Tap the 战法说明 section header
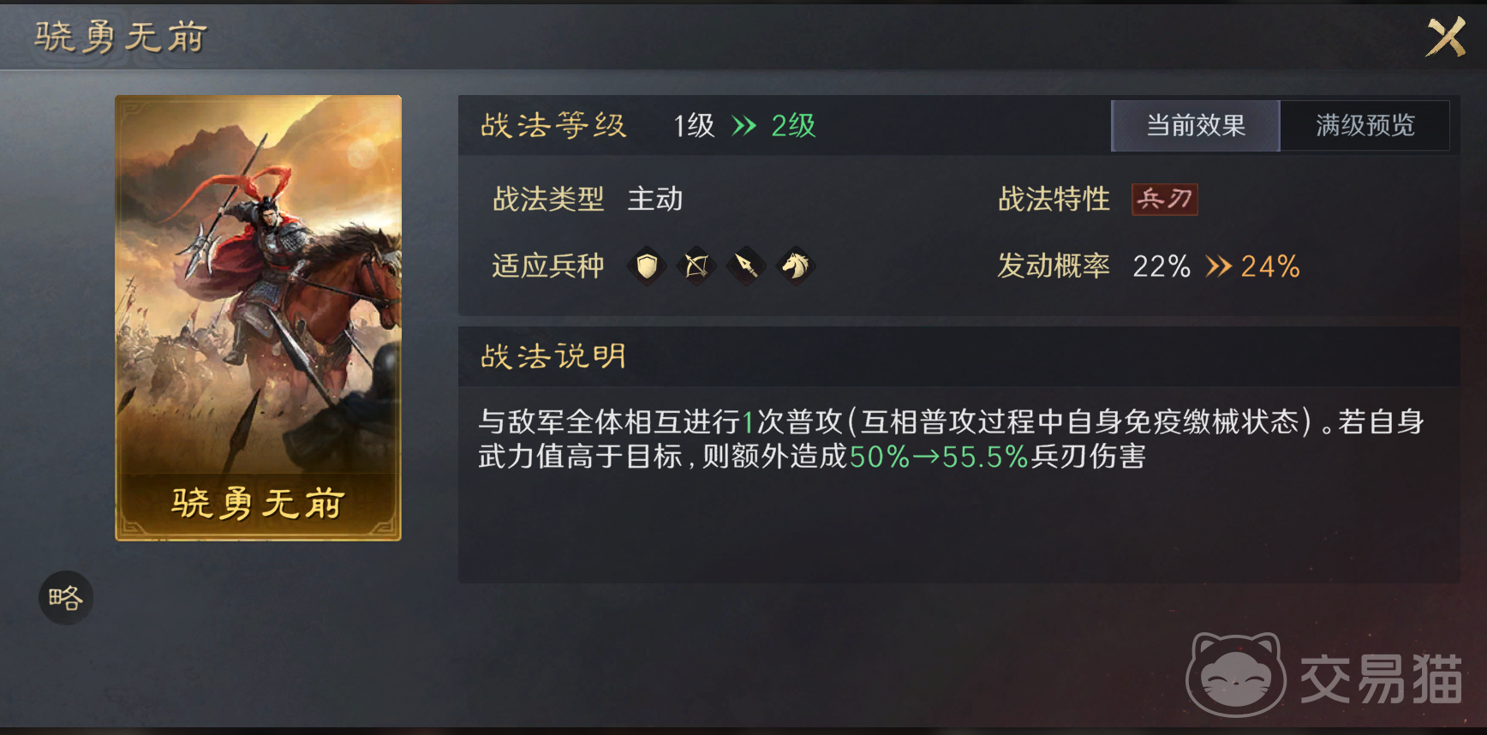The width and height of the screenshot is (1487, 735). point(554,356)
